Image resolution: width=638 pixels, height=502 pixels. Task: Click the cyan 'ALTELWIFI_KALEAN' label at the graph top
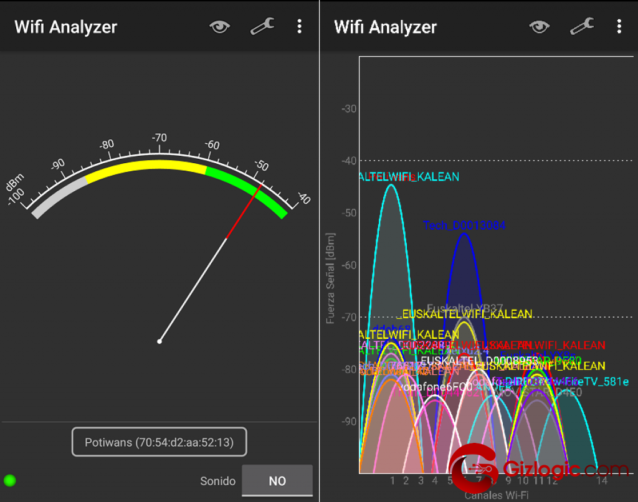coord(409,176)
